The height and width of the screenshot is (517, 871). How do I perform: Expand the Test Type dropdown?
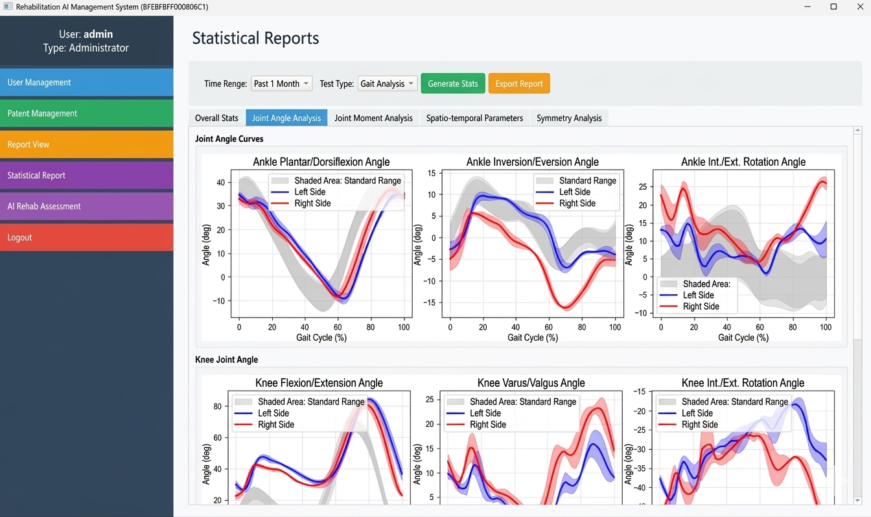coord(387,84)
